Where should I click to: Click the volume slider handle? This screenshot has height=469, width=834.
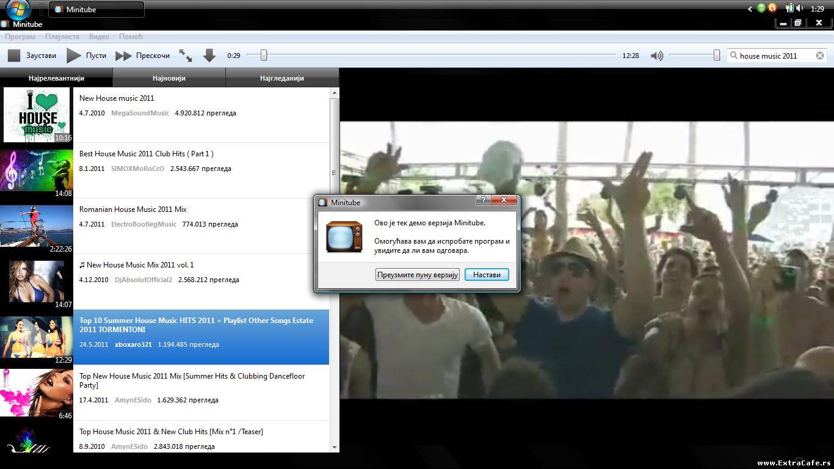click(717, 56)
